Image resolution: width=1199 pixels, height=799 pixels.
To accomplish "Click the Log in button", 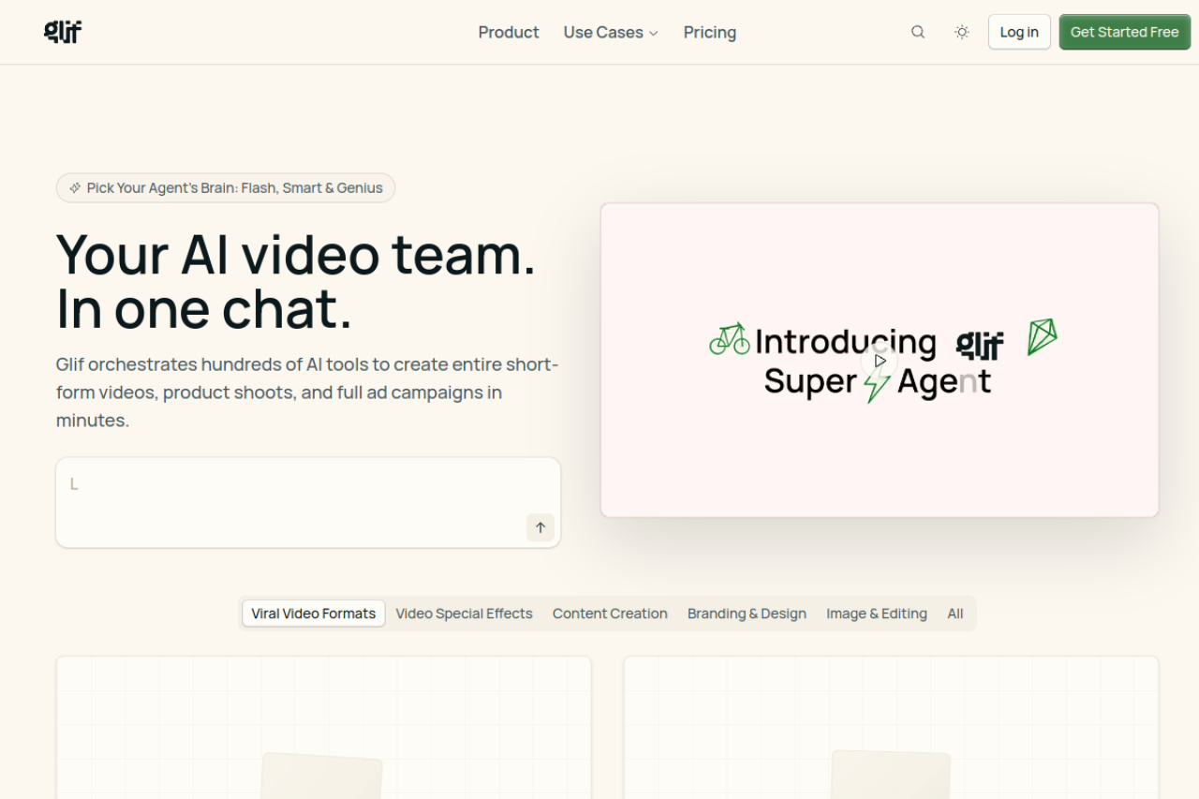I will coord(1019,32).
